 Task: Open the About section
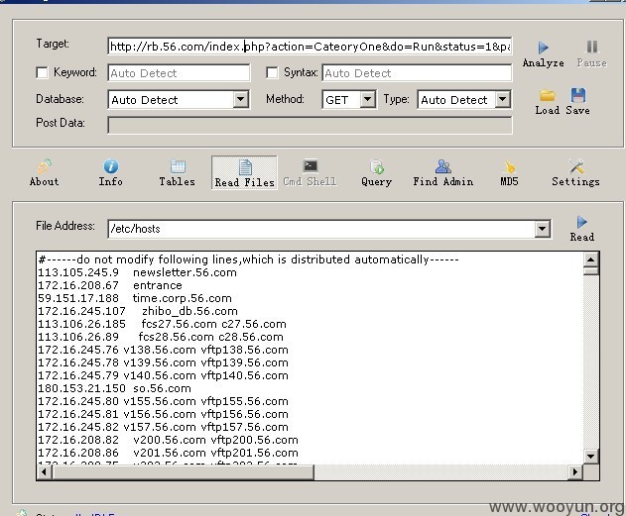[45, 172]
